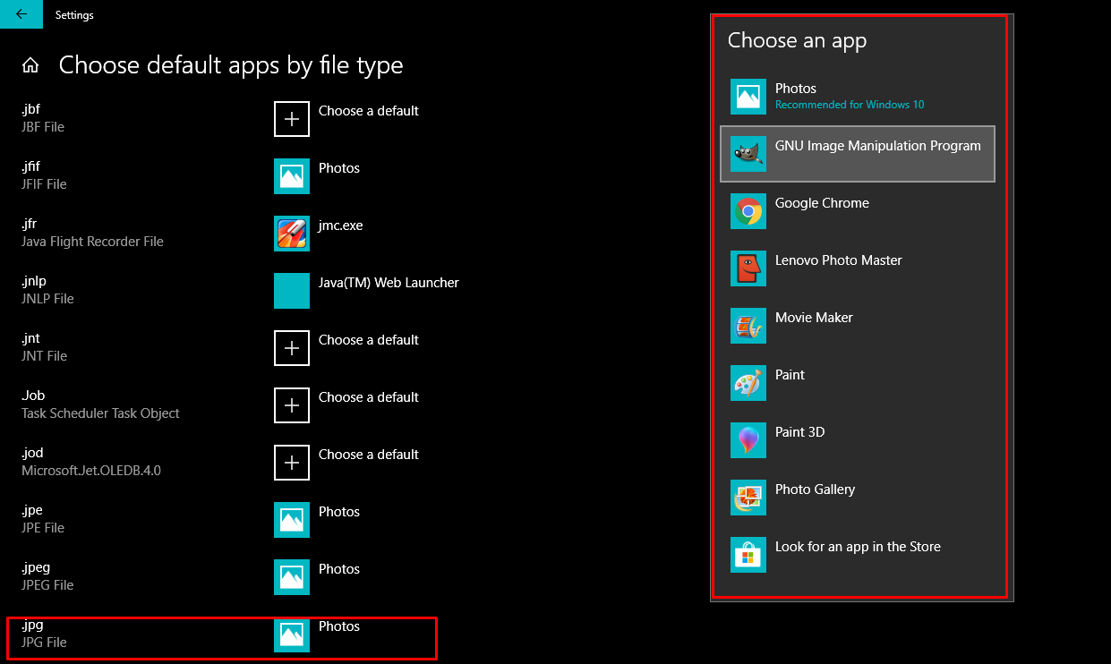
Task: Select the Movie Maker icon
Action: tap(748, 326)
